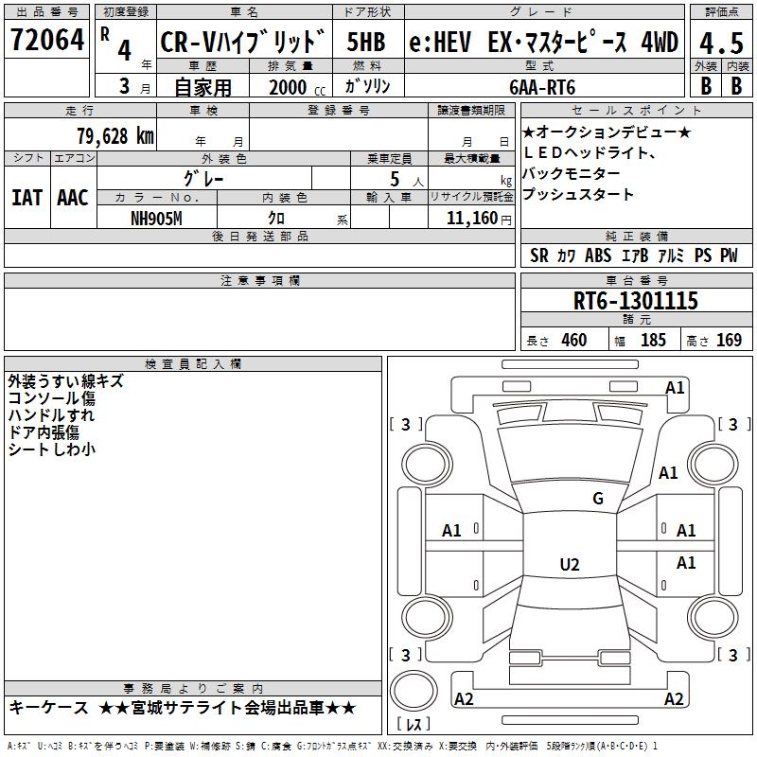Select the fuel type ガソリン
Viewport: 757px width, 757px height.
click(367, 86)
